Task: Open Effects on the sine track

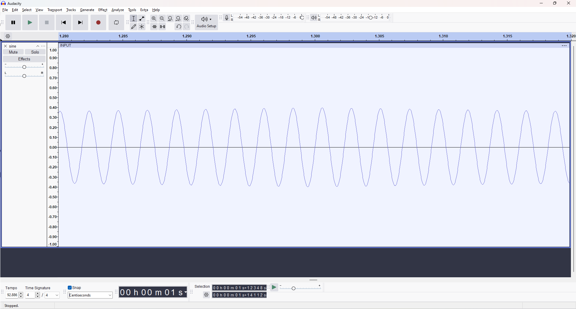Action: [24, 59]
